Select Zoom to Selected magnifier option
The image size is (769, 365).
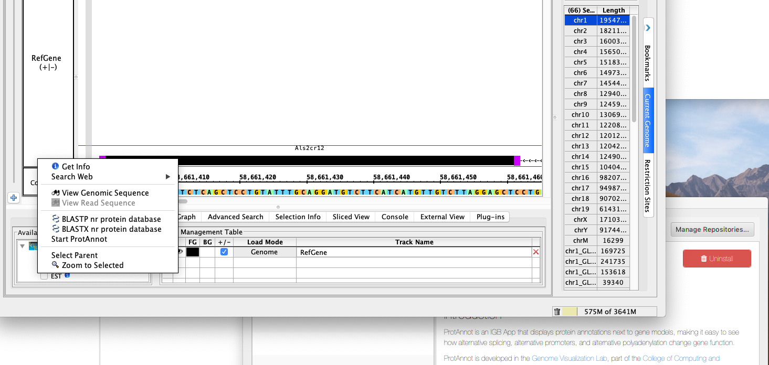pyautogui.click(x=92, y=265)
